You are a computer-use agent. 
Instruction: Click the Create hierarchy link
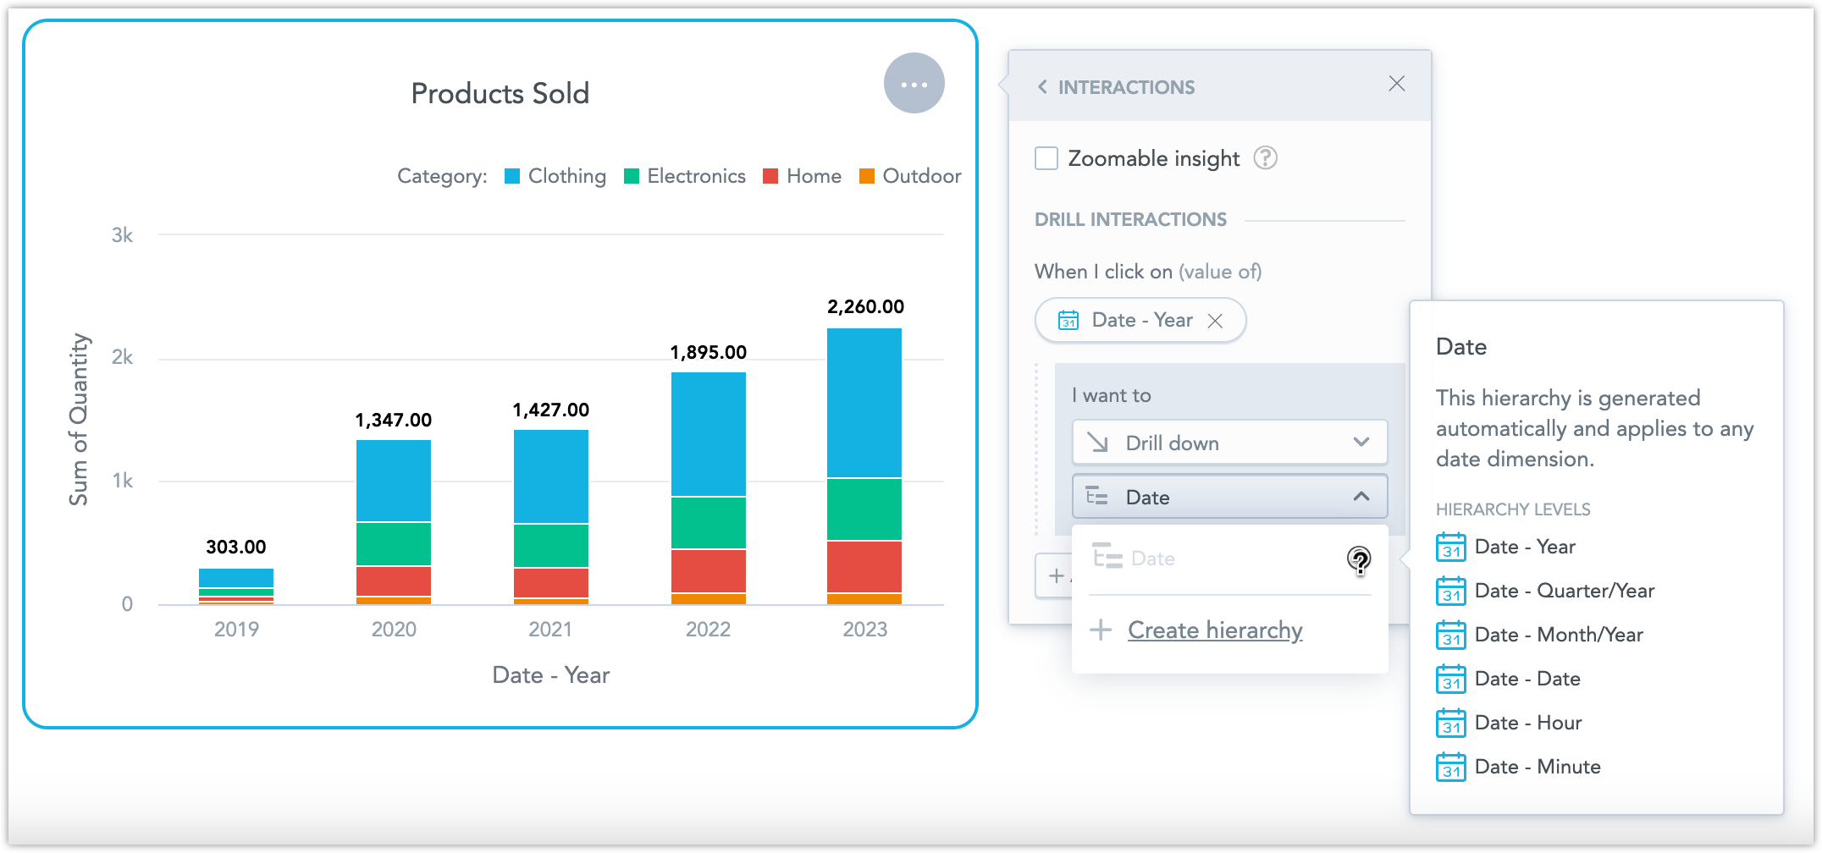coord(1215,630)
